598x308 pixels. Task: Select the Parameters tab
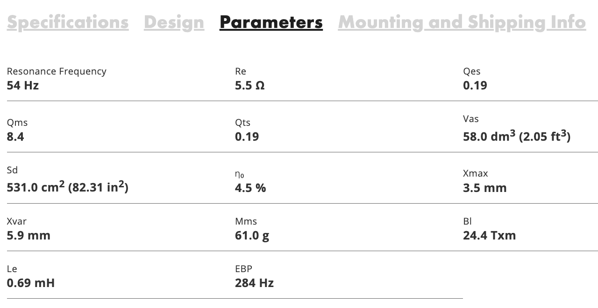(271, 22)
